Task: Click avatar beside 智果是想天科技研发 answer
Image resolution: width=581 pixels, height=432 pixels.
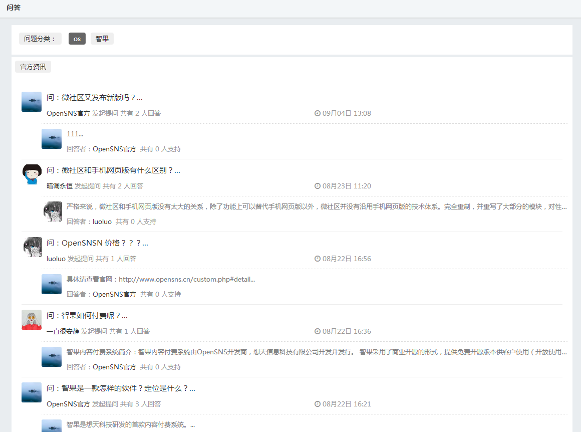Action: click(52, 425)
